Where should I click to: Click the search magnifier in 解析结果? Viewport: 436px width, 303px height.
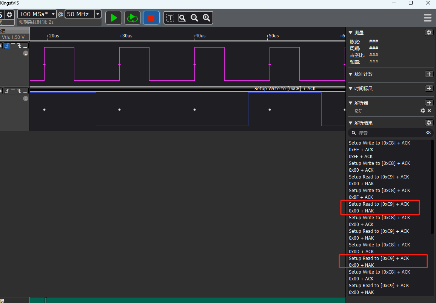pyautogui.click(x=354, y=133)
